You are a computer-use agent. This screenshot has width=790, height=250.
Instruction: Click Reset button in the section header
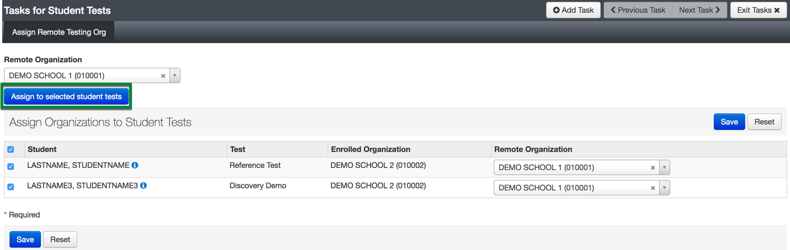[764, 122]
